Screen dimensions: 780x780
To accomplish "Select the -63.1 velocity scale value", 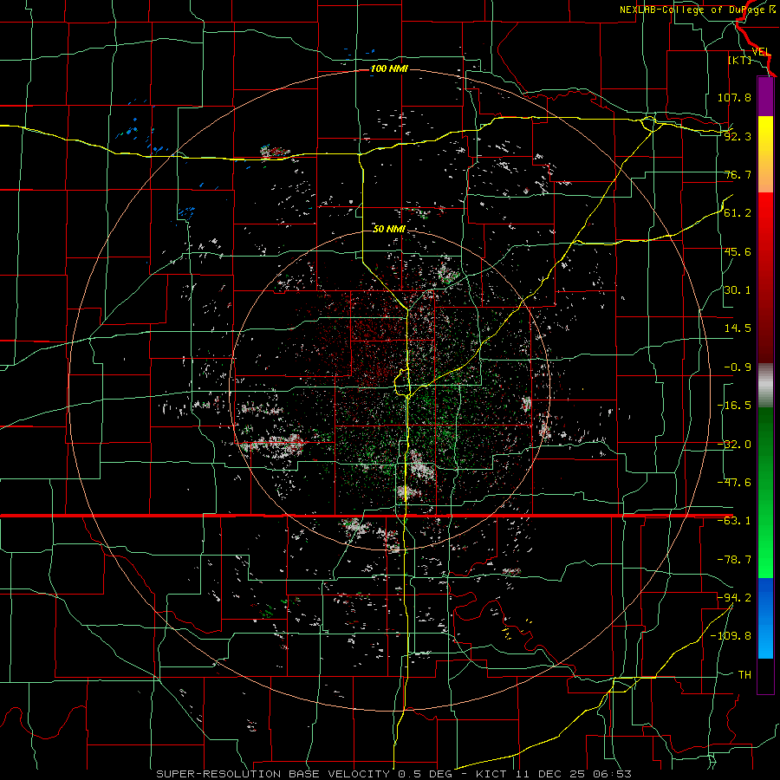I will tap(734, 521).
